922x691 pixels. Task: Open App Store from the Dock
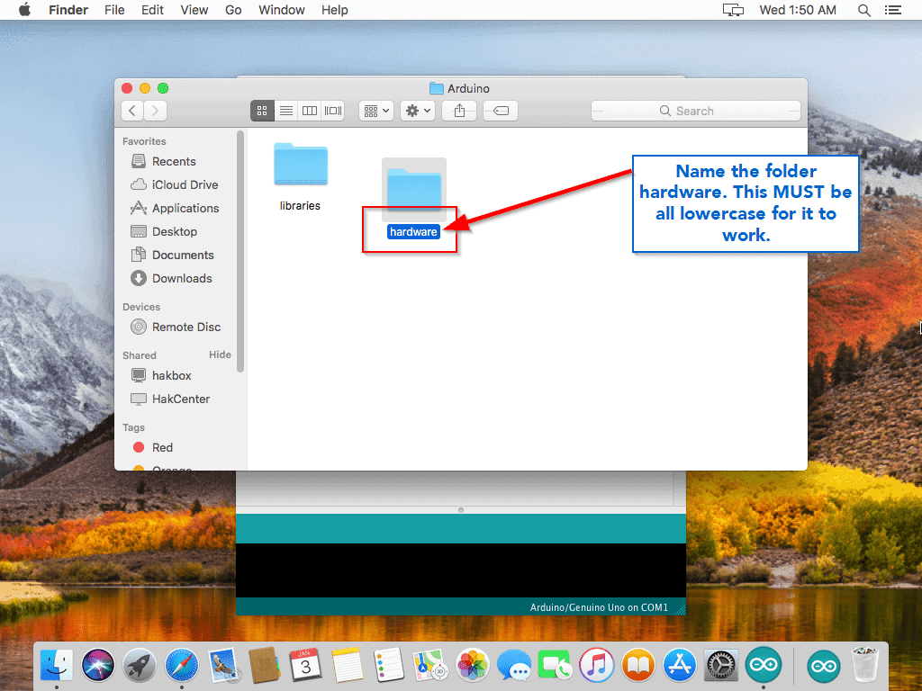680,665
